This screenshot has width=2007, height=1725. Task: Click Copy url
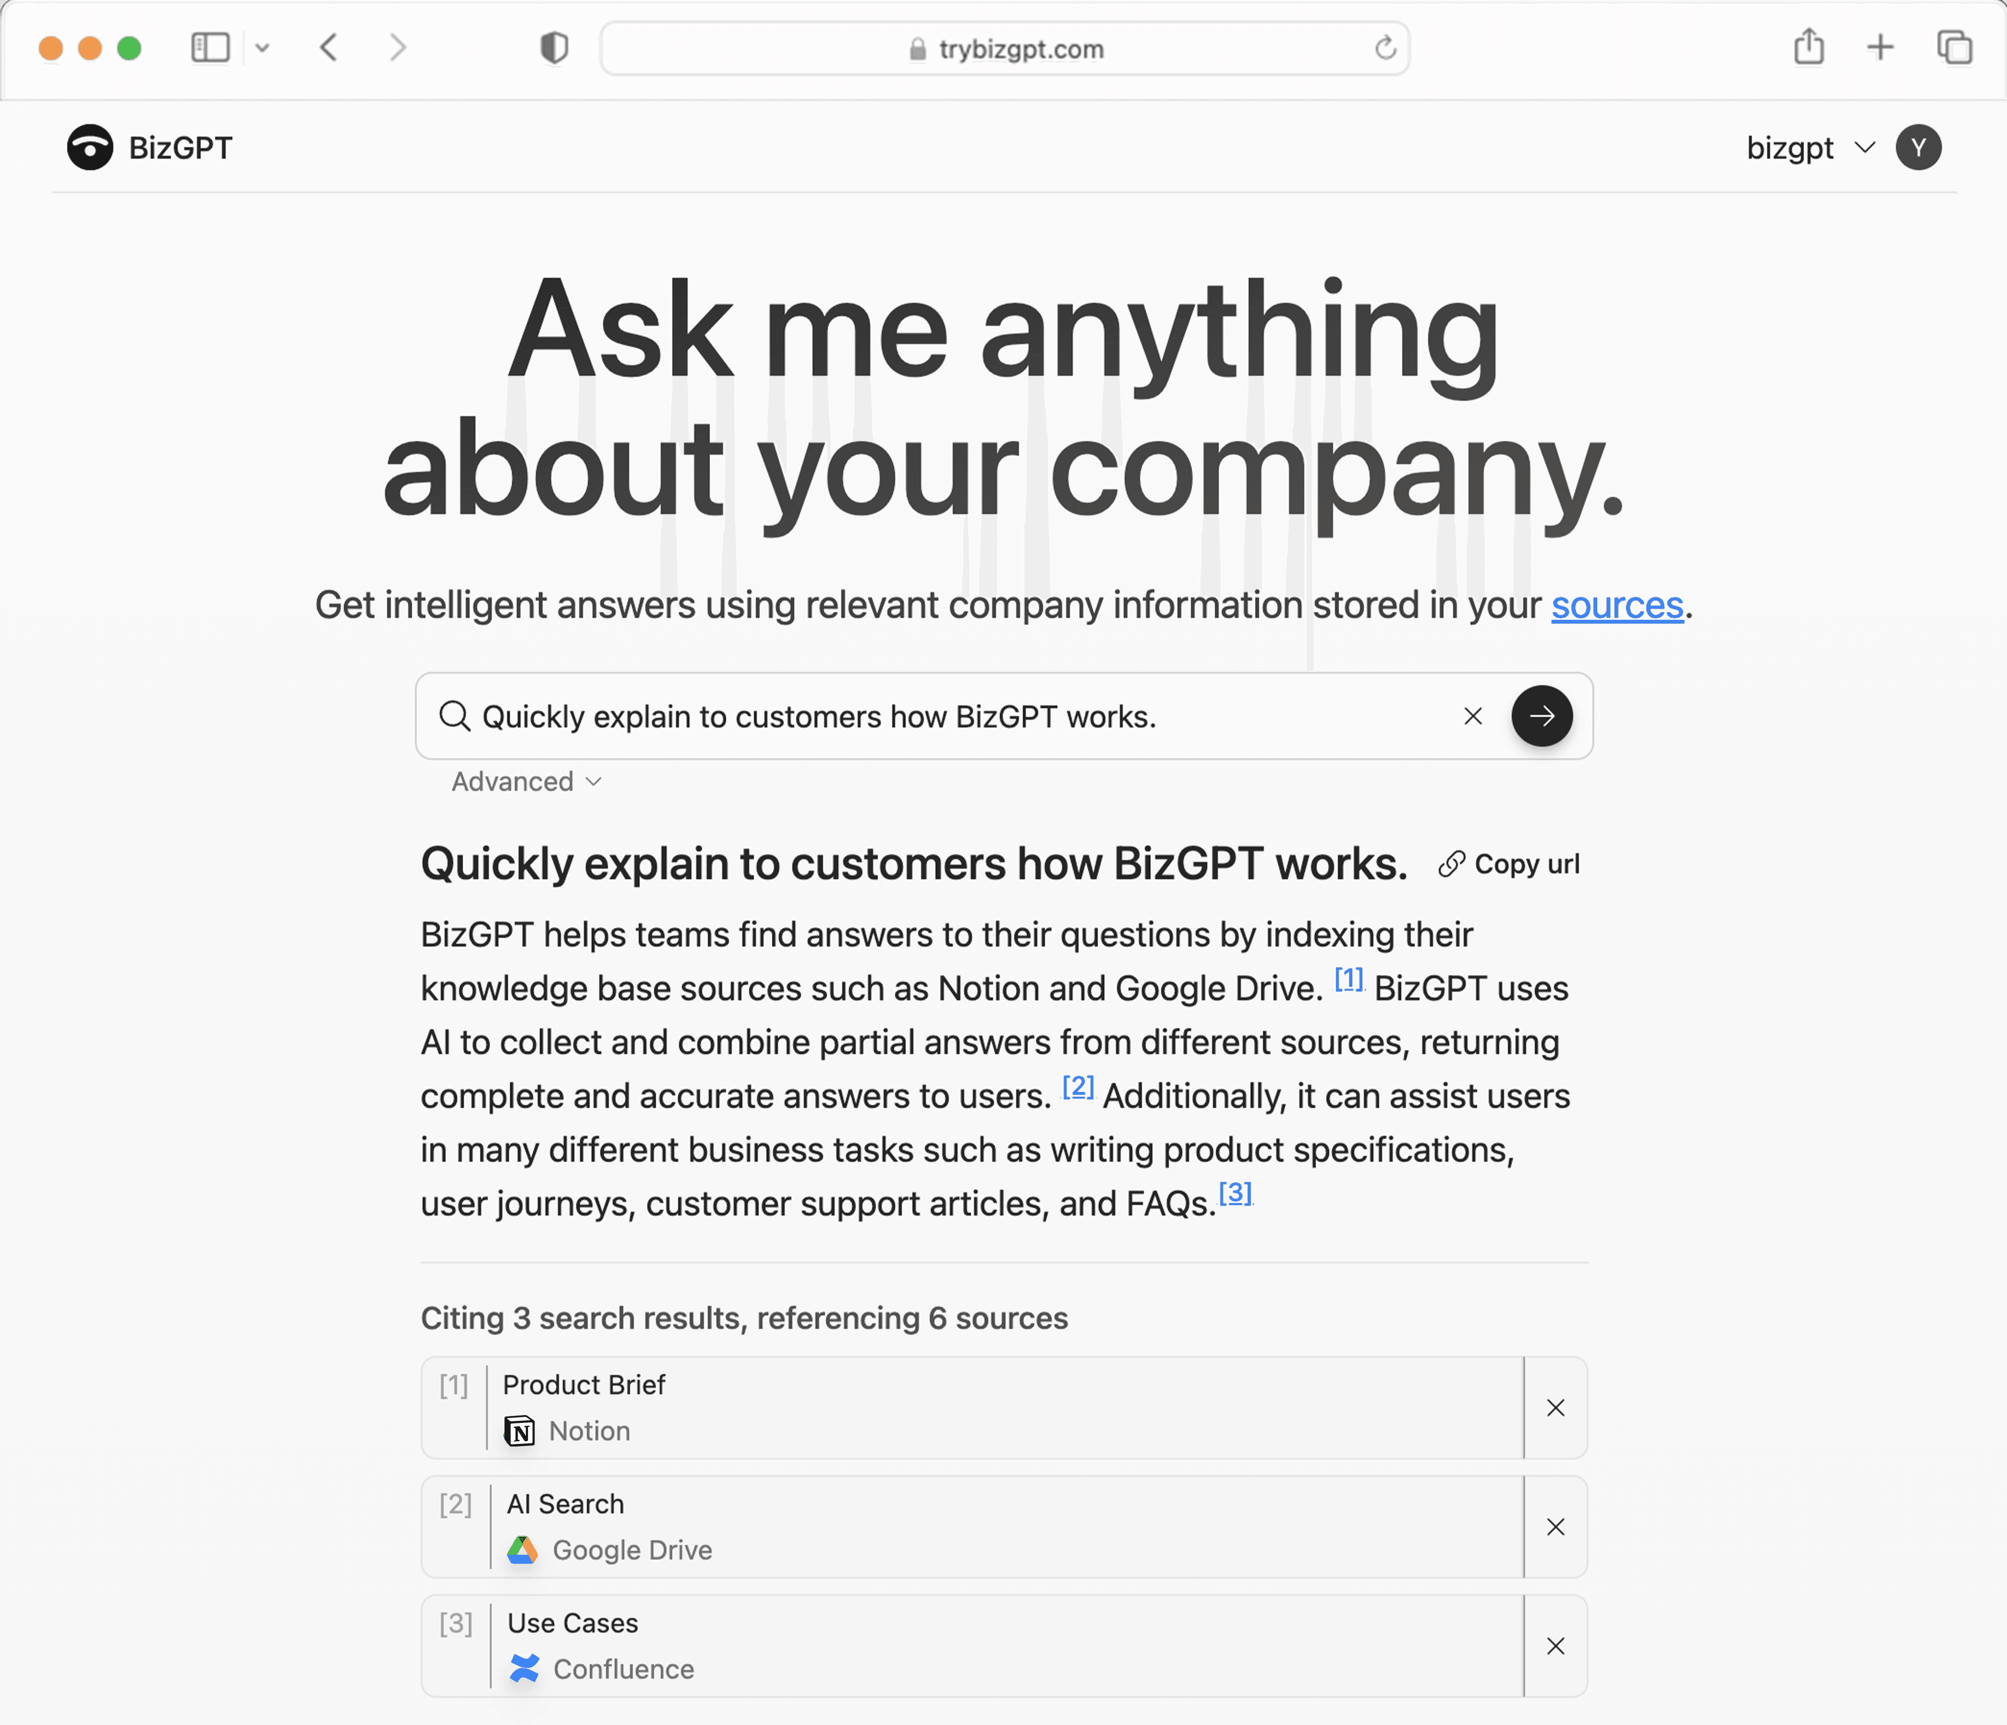1509,864
